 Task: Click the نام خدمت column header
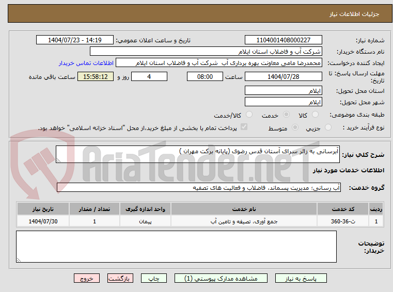[244, 209]
